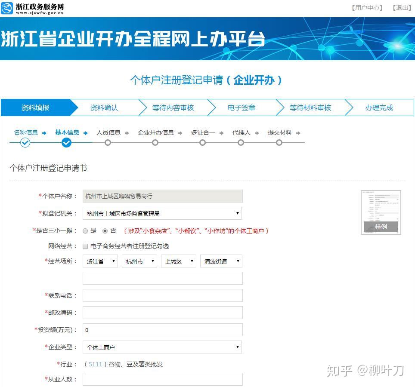Switch to the 资料确认 stage tab
The height and width of the screenshot is (387, 415).
tap(105, 108)
